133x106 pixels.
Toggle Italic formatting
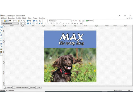tap(31, 24)
